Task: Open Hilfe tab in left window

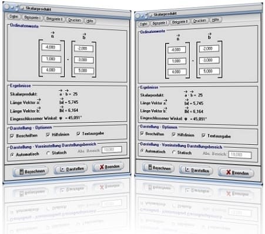Action: click(x=90, y=21)
